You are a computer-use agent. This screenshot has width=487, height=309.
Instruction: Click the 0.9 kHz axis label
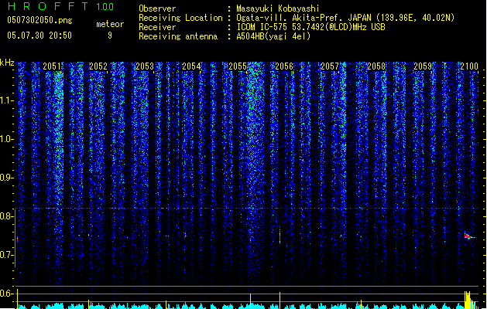pyautogui.click(x=7, y=178)
